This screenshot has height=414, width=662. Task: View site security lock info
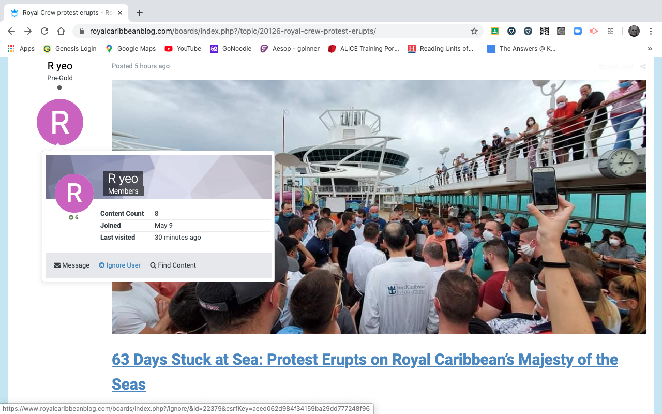81,31
